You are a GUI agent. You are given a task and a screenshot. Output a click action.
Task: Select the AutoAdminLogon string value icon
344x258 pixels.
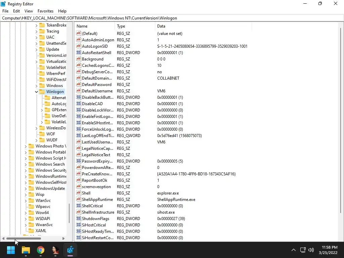tap(79, 40)
